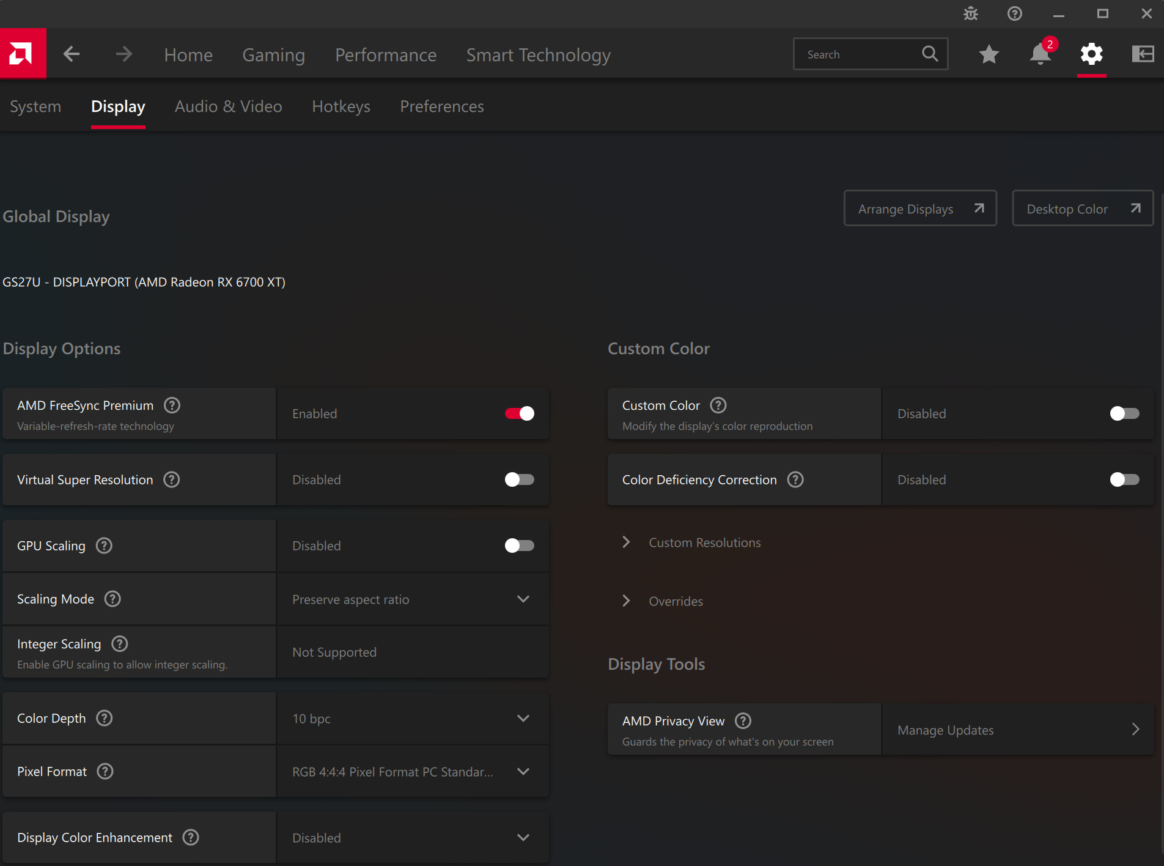Enable GPU Scaling toggle
1164x866 pixels.
pyautogui.click(x=520, y=546)
